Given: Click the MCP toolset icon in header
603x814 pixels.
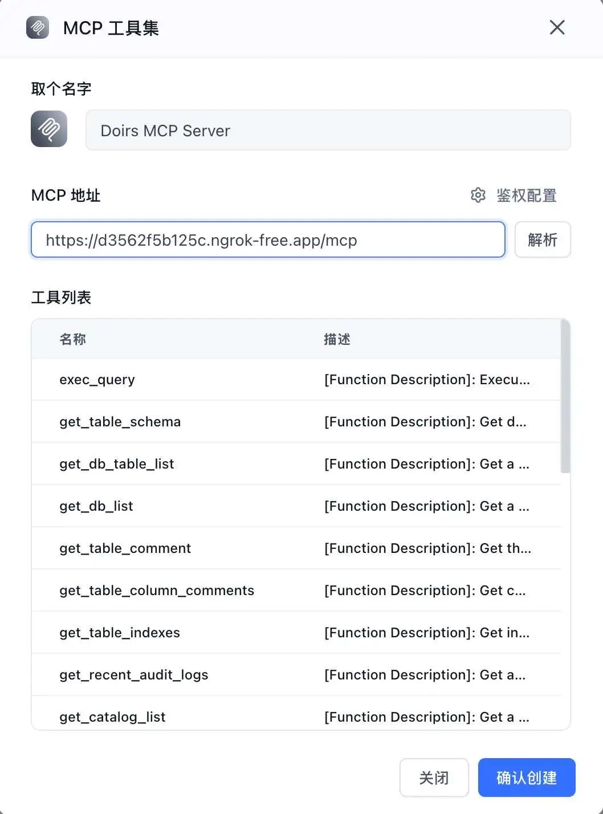Looking at the screenshot, I should coord(38,27).
